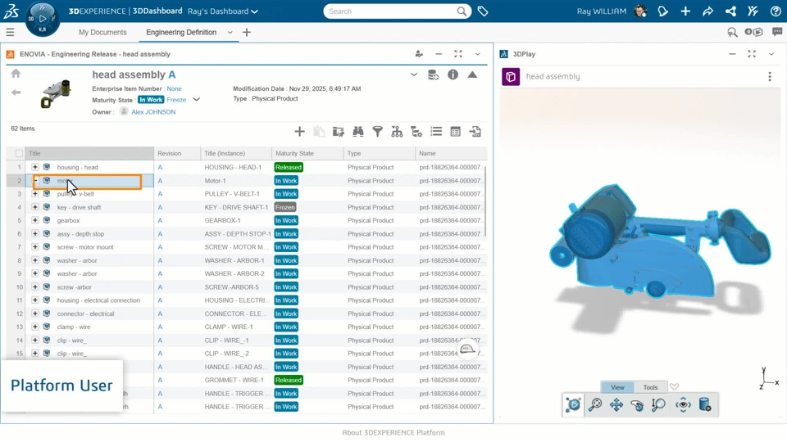Click the information icon in header

click(453, 74)
